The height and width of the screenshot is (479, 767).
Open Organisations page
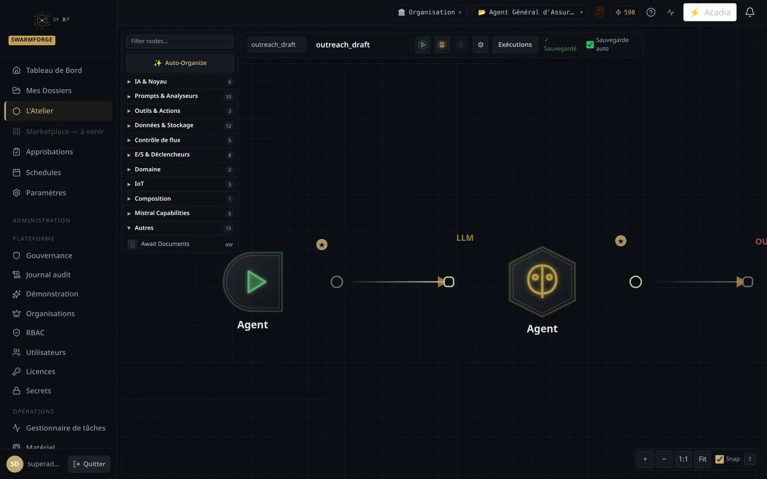pyautogui.click(x=59, y=314)
